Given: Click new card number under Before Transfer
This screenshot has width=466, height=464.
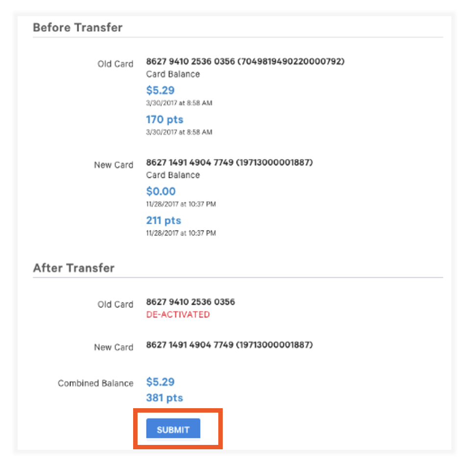Looking at the screenshot, I should pyautogui.click(x=229, y=162).
